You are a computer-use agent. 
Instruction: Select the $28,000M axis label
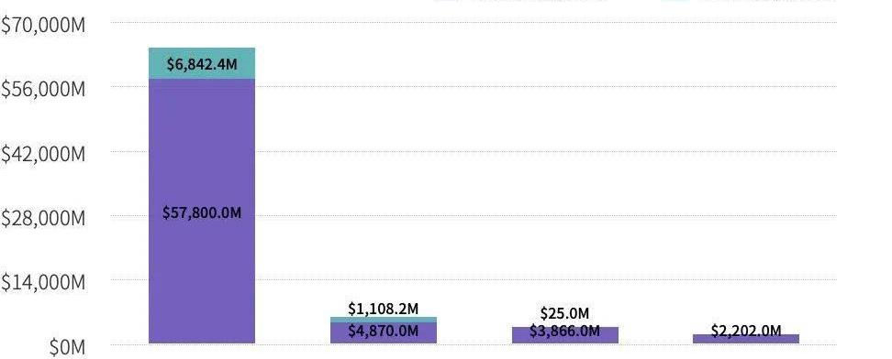coord(43,218)
